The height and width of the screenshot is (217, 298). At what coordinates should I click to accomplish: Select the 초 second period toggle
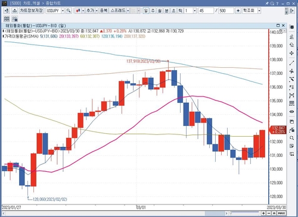pos(173,11)
